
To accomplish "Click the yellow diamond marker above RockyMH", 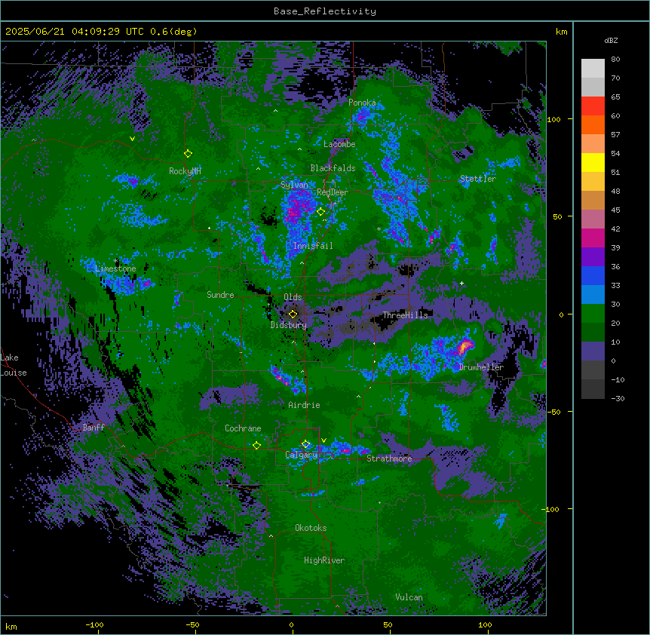I will pos(189,154).
